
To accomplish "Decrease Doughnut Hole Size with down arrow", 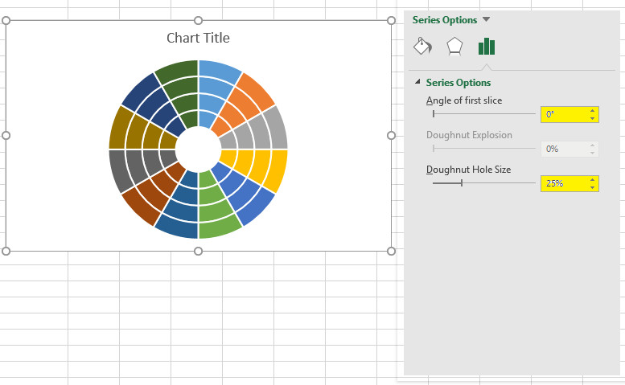I will coord(593,187).
